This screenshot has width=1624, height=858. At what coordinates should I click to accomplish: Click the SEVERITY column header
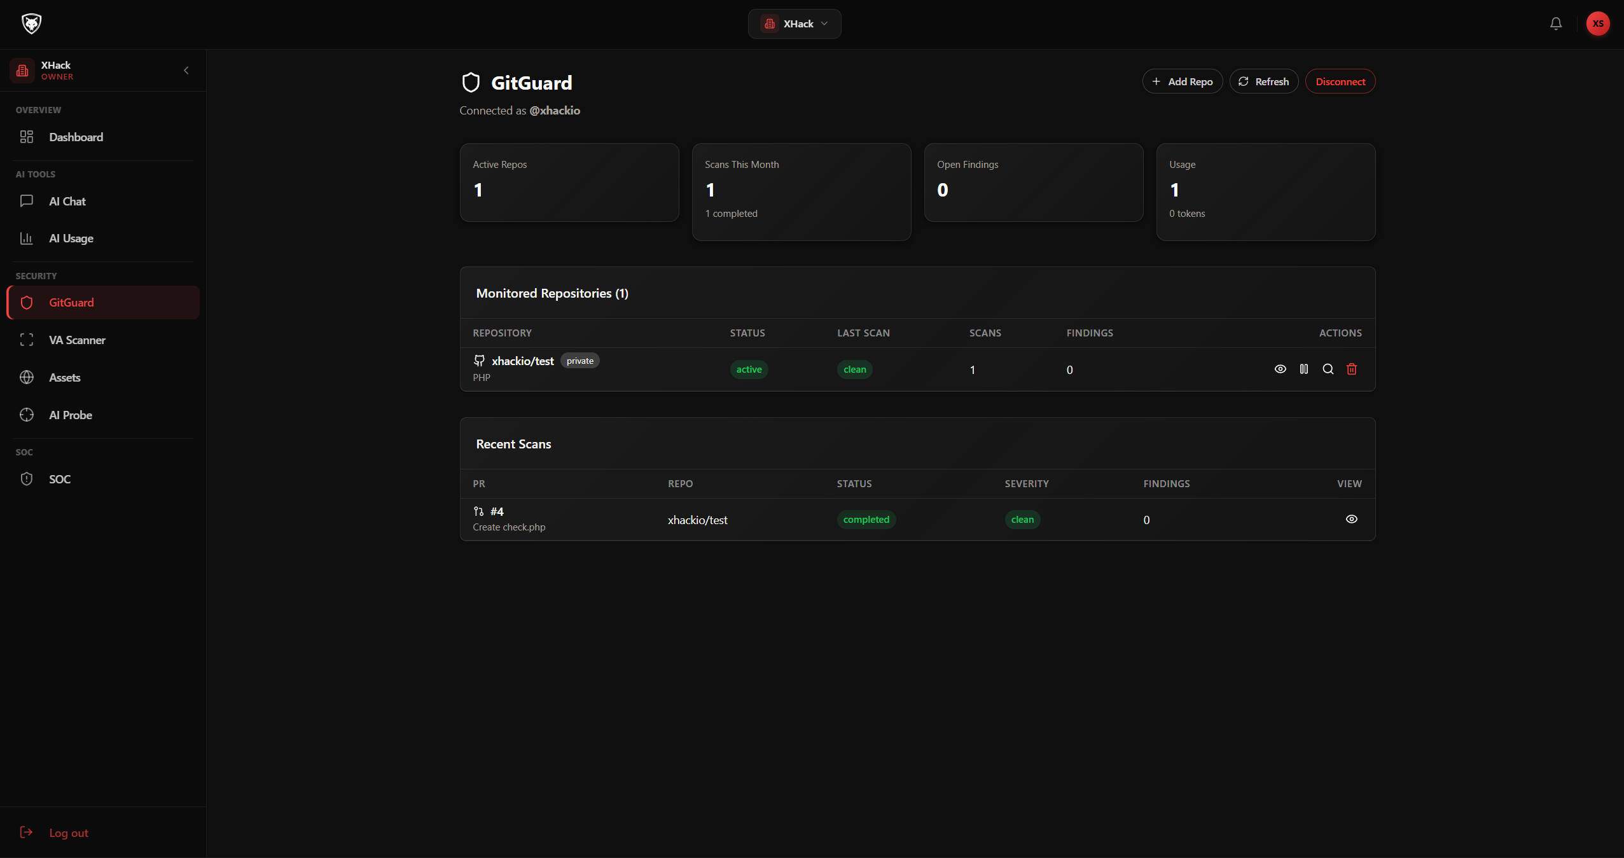(1027, 484)
